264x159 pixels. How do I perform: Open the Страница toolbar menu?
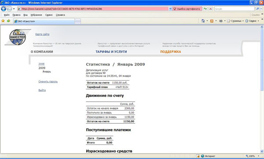click(x=235, y=21)
